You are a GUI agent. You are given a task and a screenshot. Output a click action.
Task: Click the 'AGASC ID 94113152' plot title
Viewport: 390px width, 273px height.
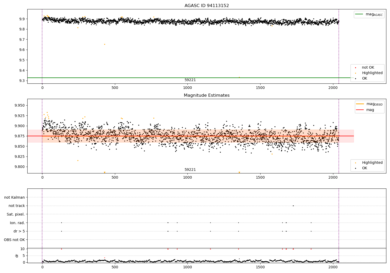207,6
